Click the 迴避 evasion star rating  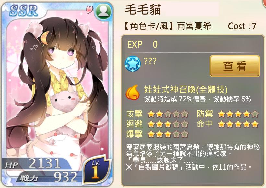click(168, 124)
